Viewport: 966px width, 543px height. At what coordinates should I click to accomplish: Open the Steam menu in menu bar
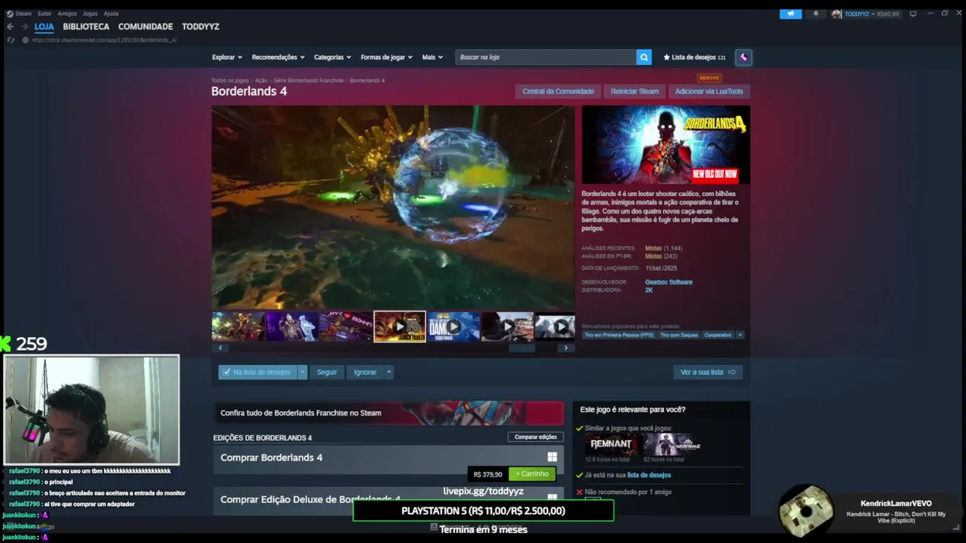[x=23, y=14]
